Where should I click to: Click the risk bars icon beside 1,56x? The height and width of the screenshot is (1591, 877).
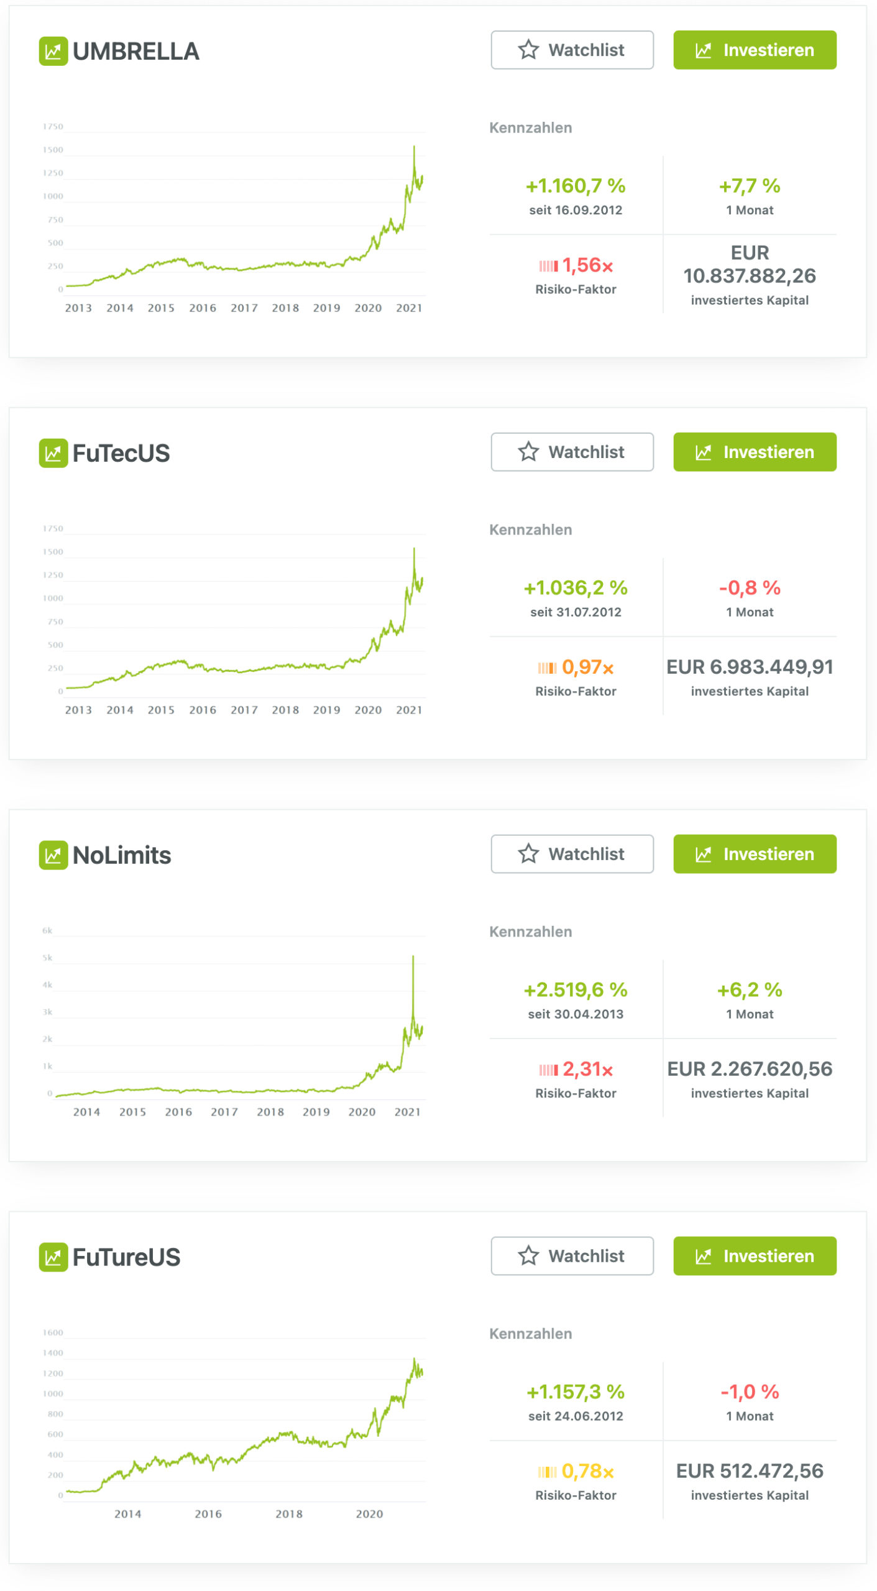click(x=548, y=267)
